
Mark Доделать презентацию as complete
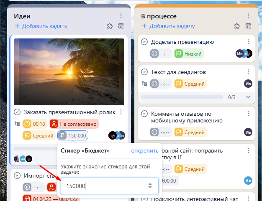coord(144,42)
